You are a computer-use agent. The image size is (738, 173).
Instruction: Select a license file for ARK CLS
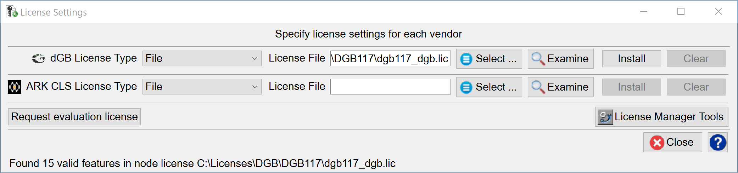coord(489,87)
